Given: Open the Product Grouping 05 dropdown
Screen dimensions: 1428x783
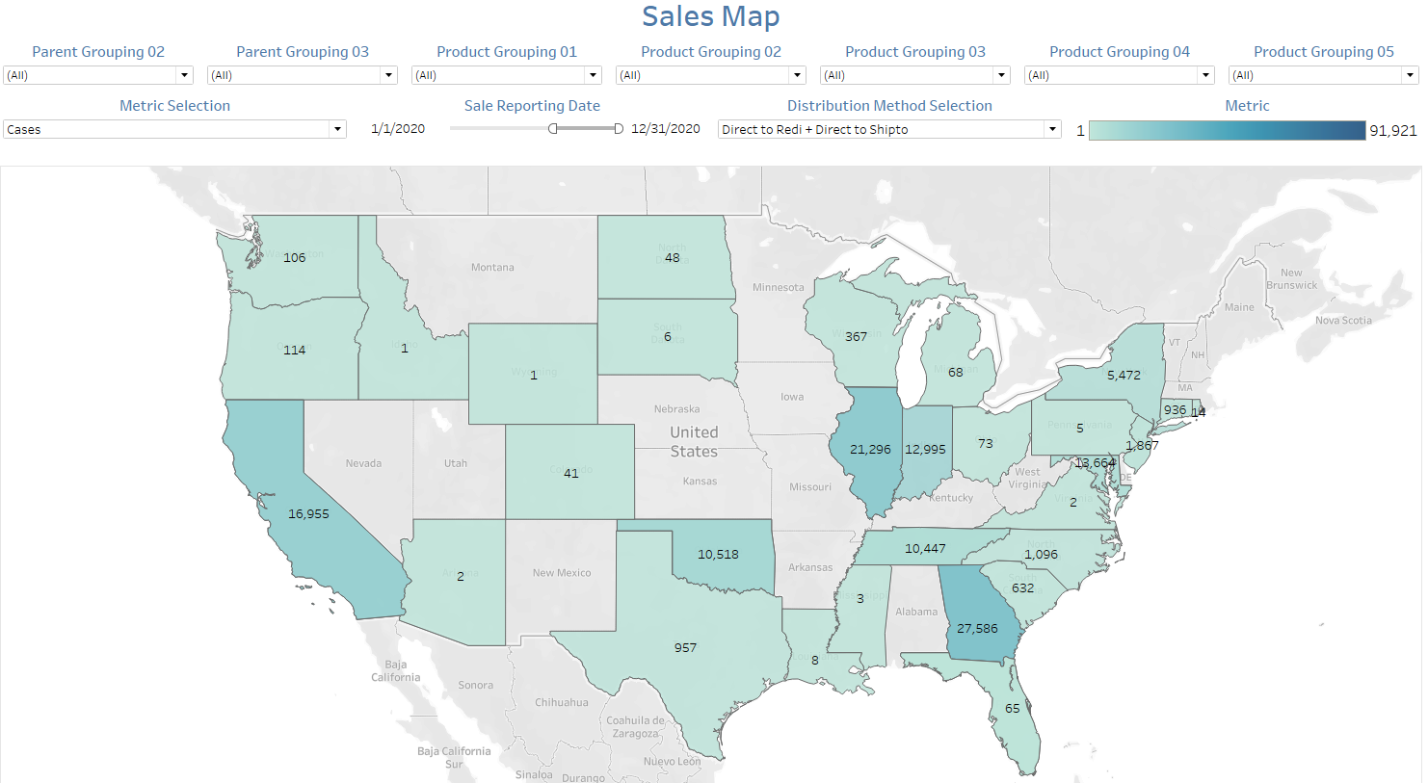Looking at the screenshot, I should [1324, 75].
